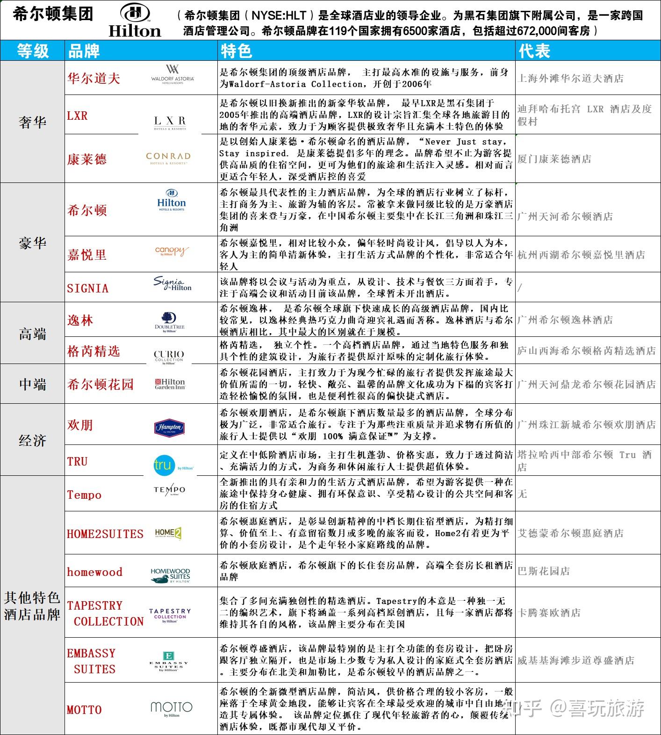Select the blue Hilton Hotels & Resorts logo in the 希尔顿 row
Image resolution: width=661 pixels, height=735 pixels.
pos(172,200)
